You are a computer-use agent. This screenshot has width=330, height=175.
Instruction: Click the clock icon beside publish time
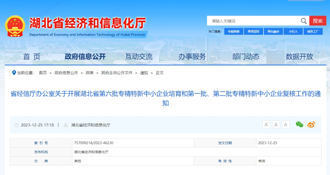click(16, 125)
